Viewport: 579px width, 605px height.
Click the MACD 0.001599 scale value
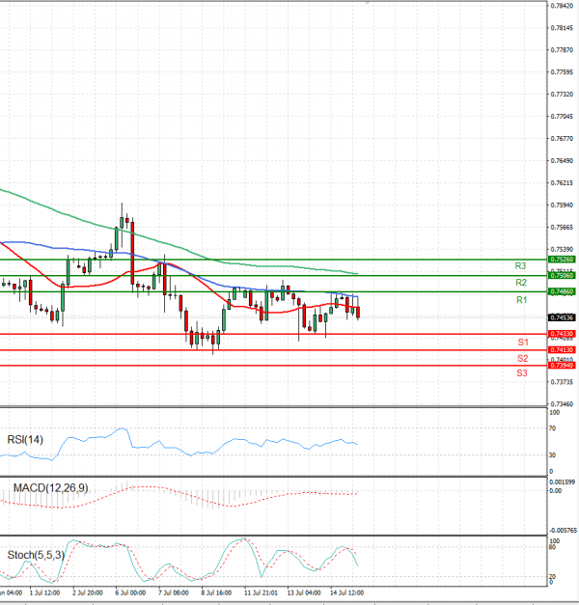click(562, 481)
